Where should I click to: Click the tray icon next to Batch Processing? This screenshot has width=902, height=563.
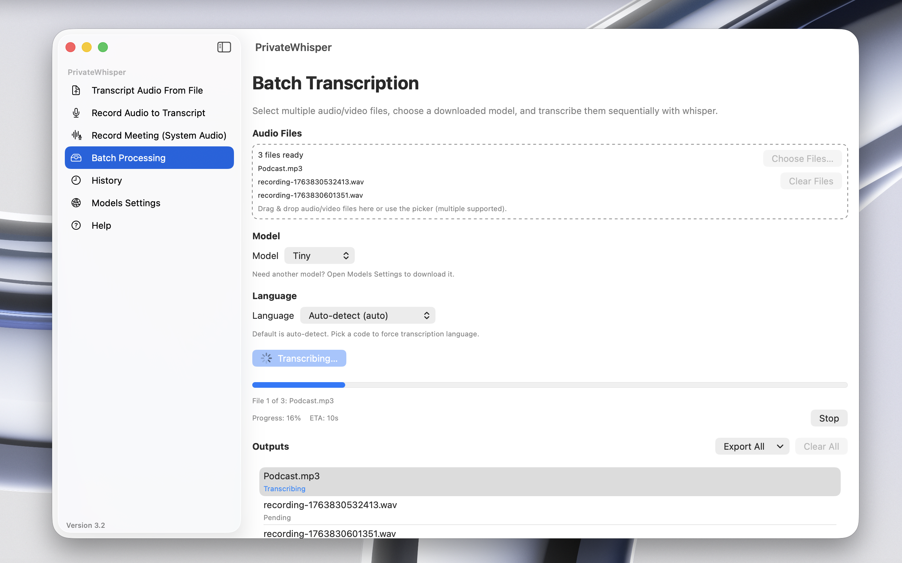[76, 158]
